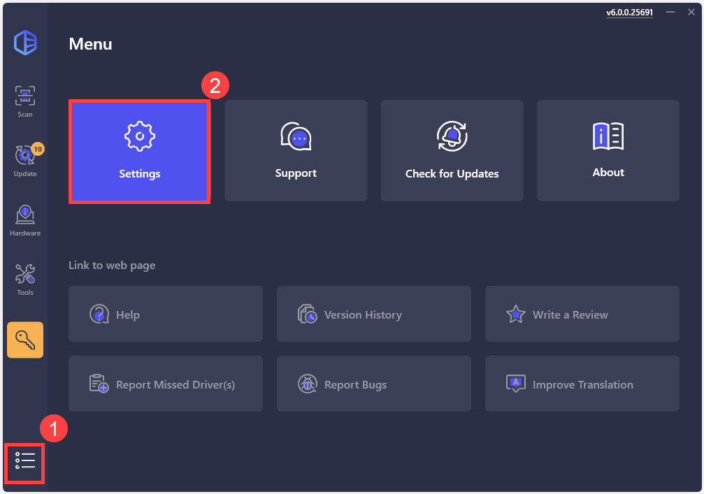Image resolution: width=704 pixels, height=494 pixels.
Task: Open the About tile
Action: tap(608, 151)
